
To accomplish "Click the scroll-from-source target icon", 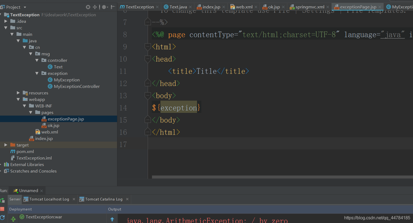I will (x=88, y=7).
